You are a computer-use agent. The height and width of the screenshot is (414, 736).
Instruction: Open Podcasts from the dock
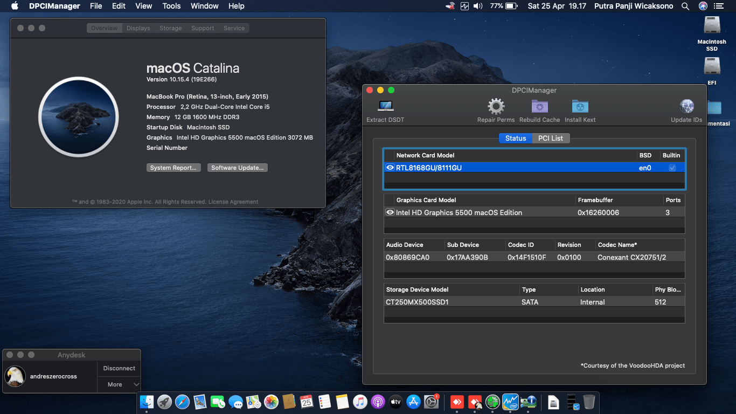point(378,402)
